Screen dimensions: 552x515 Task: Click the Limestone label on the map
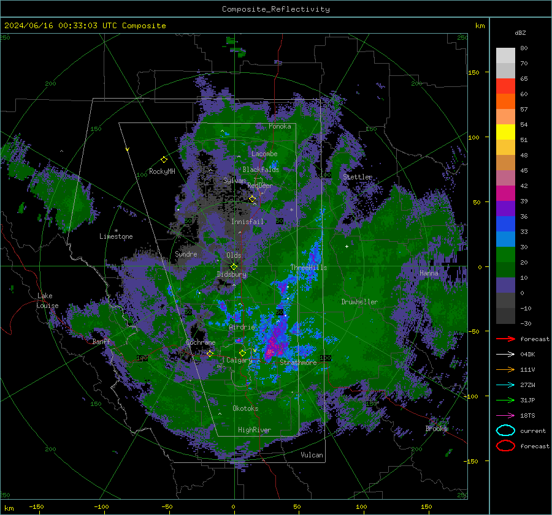(x=116, y=236)
